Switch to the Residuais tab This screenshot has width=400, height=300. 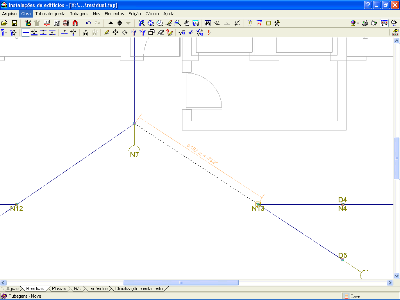click(35, 289)
